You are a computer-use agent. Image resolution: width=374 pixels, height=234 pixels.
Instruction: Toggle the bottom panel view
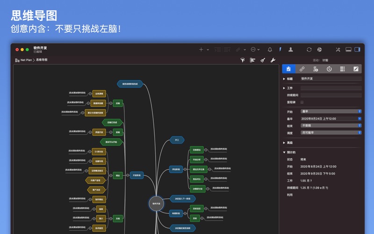coord(348,50)
